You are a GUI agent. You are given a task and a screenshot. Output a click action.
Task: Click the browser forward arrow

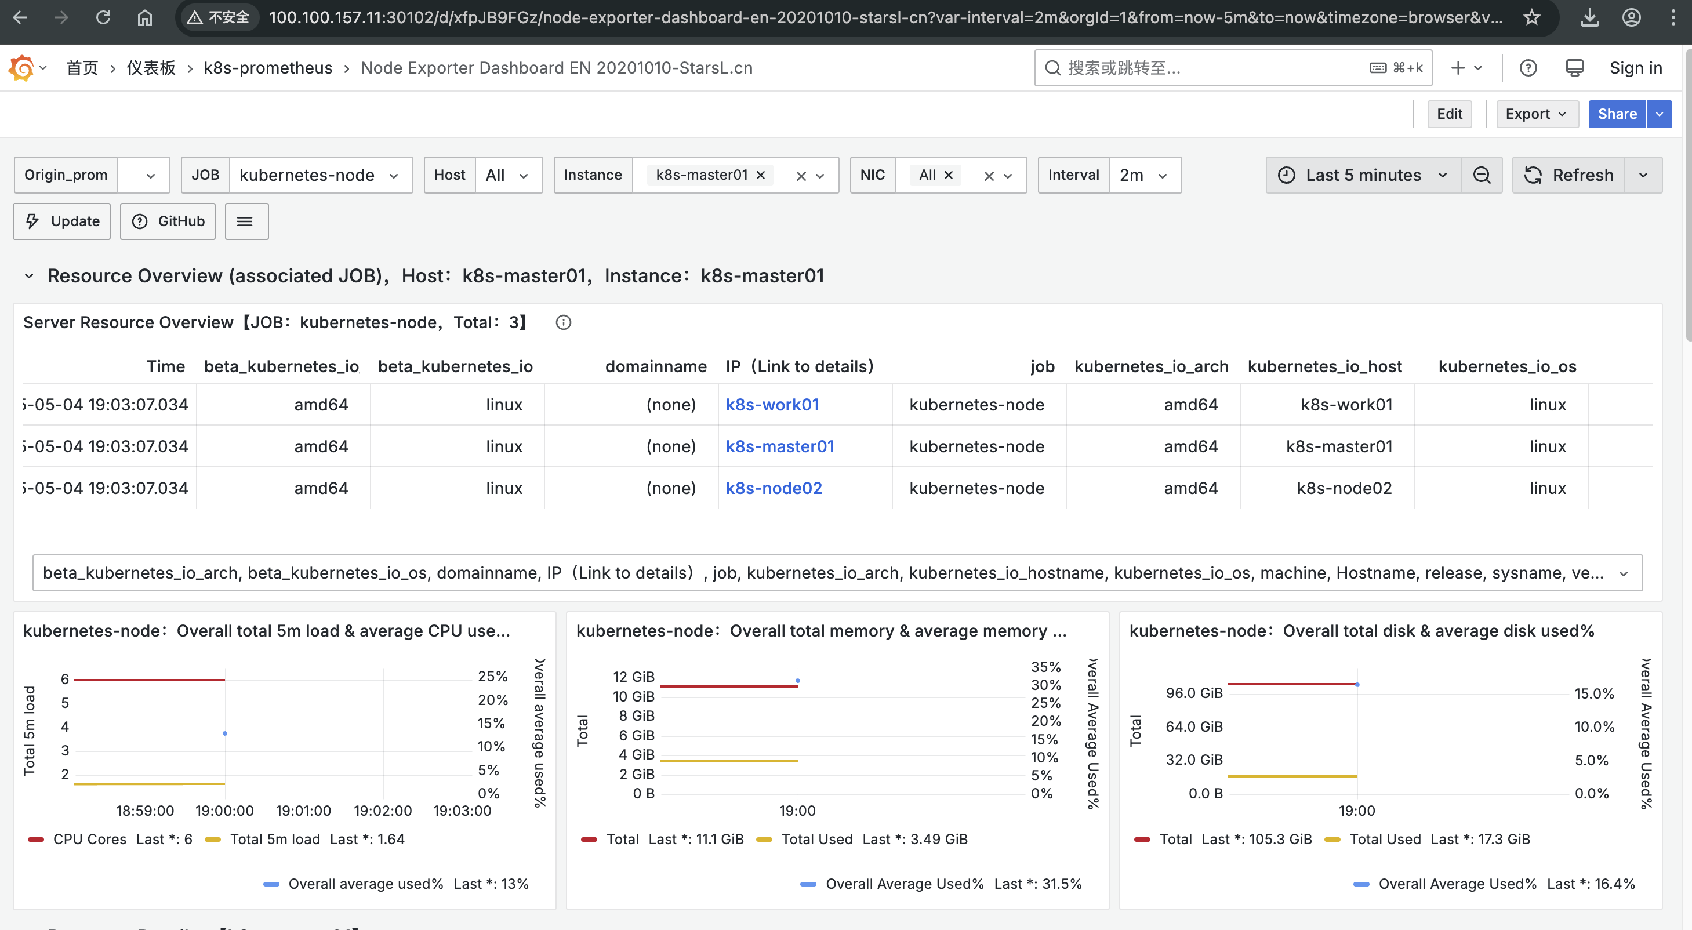(61, 18)
